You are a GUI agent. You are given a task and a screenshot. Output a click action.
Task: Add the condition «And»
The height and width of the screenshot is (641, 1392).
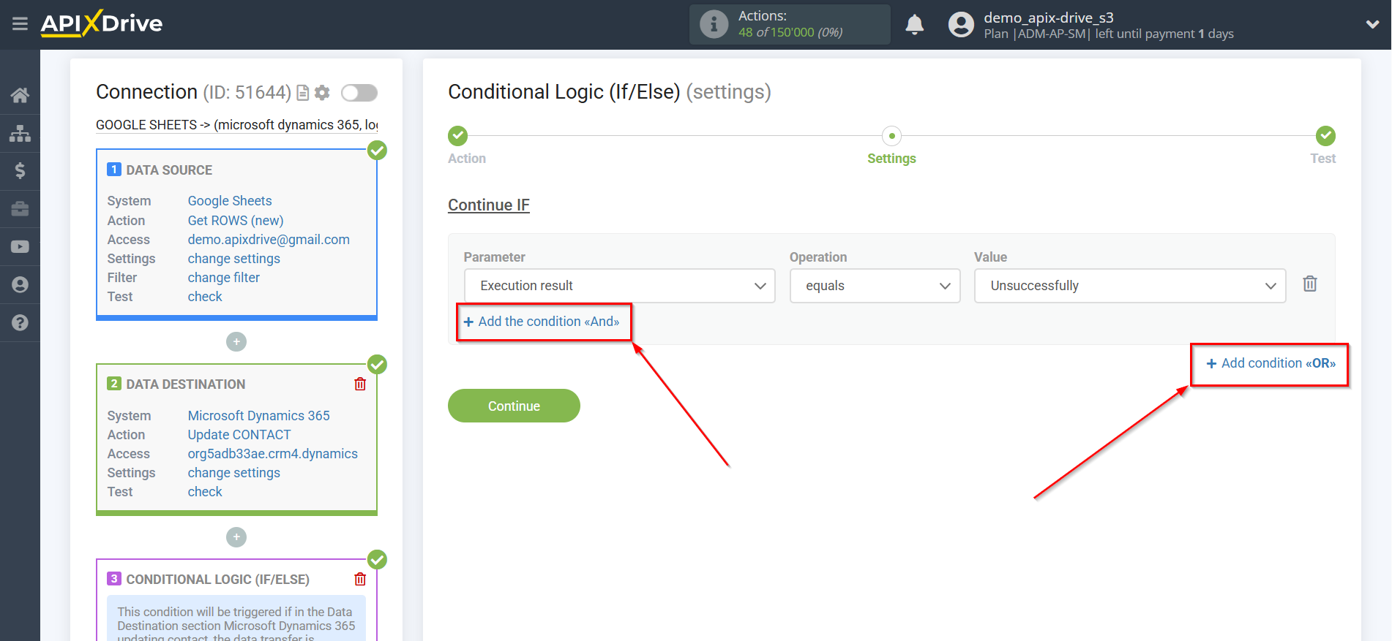coord(542,322)
